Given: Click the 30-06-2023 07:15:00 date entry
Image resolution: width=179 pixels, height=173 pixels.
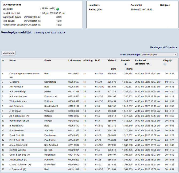Looking at the screenshot, I should point(141,9).
